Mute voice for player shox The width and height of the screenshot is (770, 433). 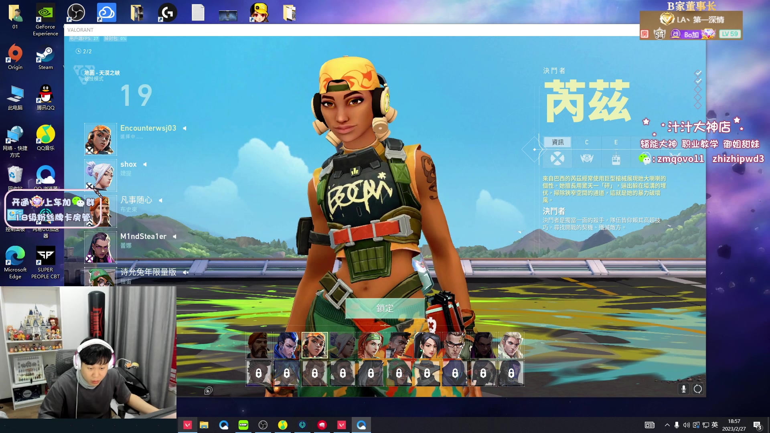pyautogui.click(x=145, y=164)
